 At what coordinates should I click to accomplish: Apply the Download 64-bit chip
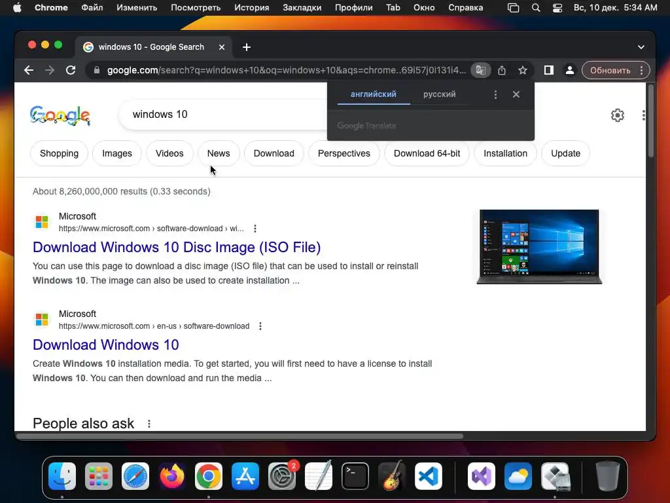[x=427, y=153]
